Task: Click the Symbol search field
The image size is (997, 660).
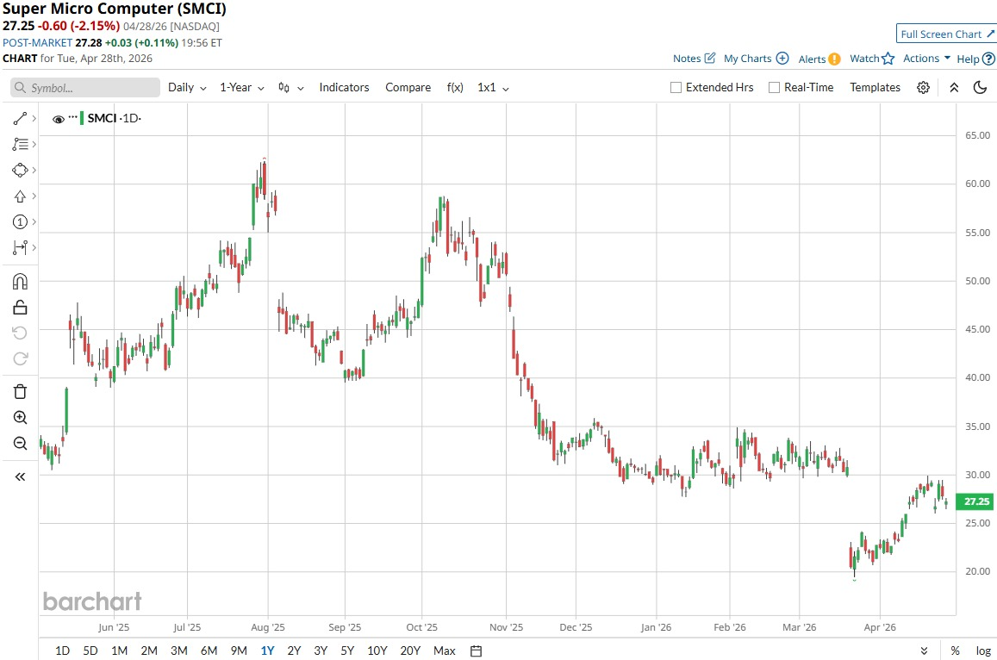Action: pos(85,88)
